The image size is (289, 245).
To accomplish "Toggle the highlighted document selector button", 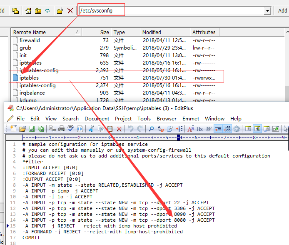I will (x=257, y=129).
